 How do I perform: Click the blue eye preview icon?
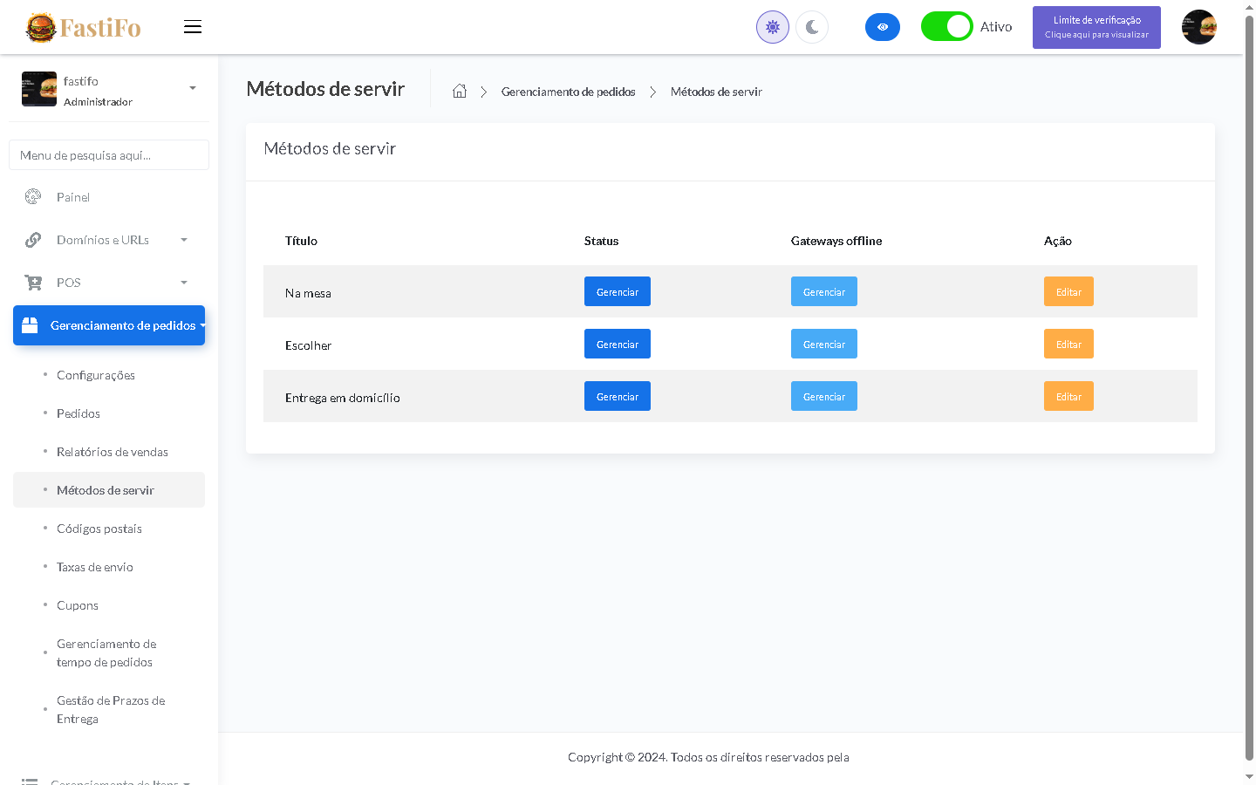point(882,27)
